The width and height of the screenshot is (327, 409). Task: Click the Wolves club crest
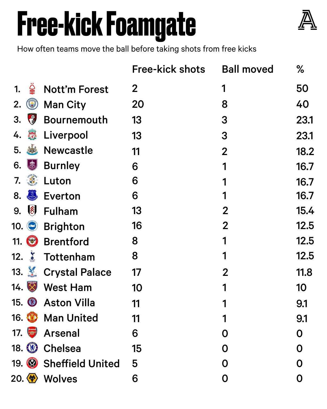tap(32, 378)
